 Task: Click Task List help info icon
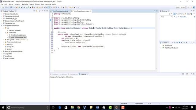tap(194, 17)
